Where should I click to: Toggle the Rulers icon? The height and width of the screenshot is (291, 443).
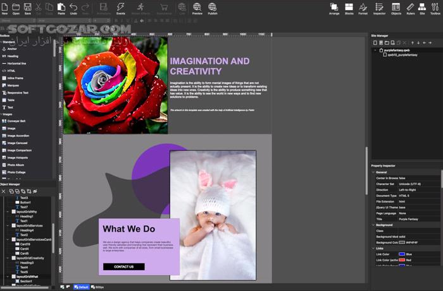410,8
